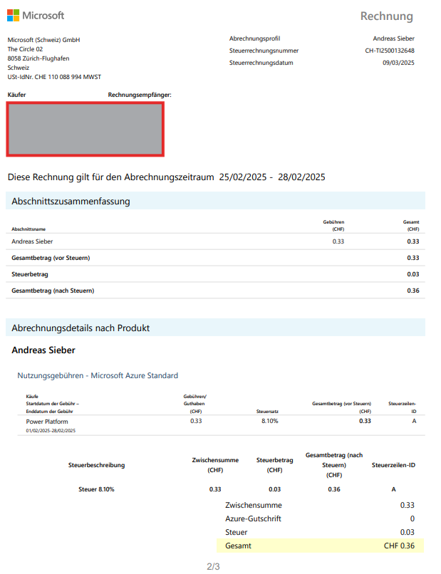
Task: Click 0.03 tax amount in Steuer 8.10% row
Action: tap(275, 489)
